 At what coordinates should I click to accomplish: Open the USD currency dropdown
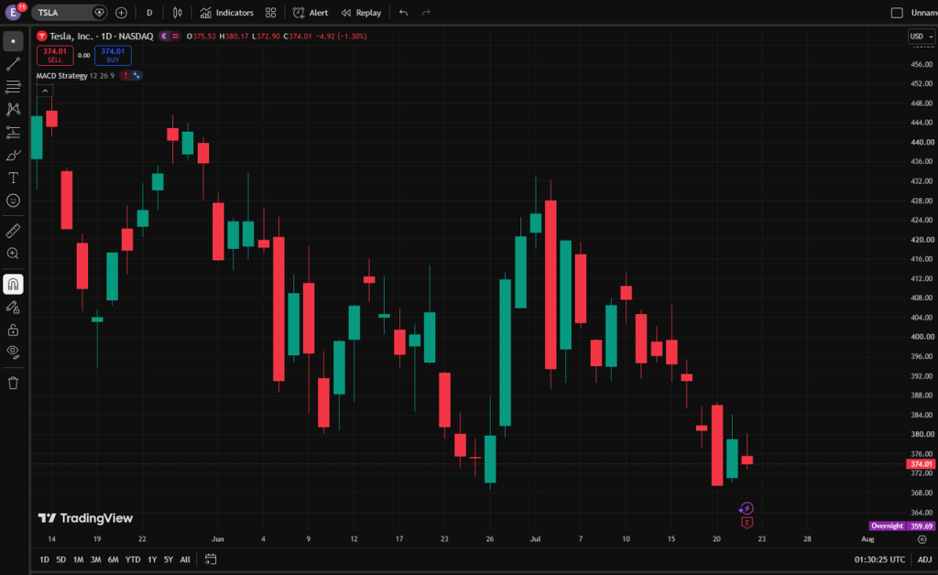[x=922, y=37]
